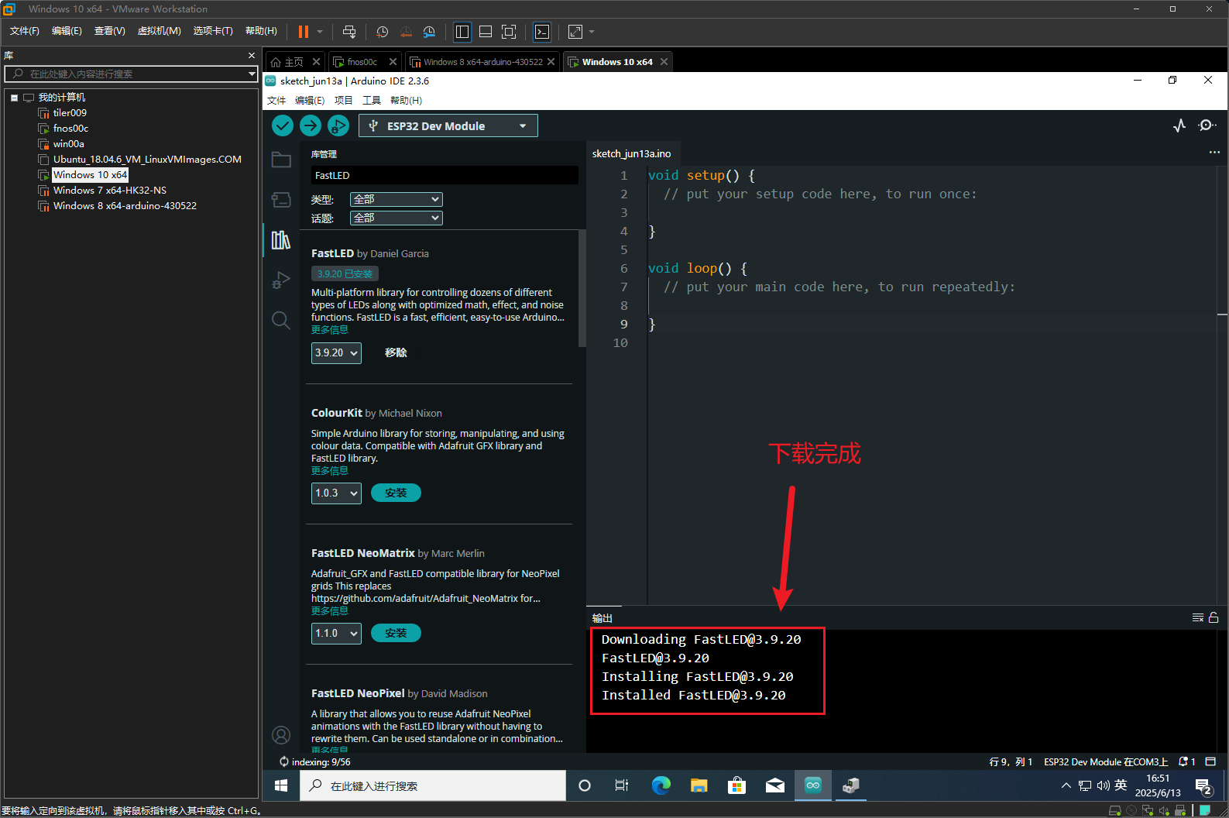Open the Arduino 工具 menu
The image size is (1229, 818).
click(372, 100)
